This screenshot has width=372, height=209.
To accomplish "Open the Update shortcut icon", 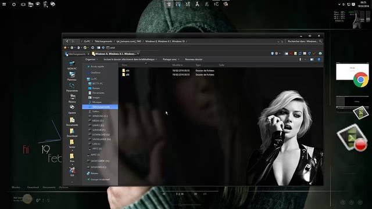I will 72,110.
